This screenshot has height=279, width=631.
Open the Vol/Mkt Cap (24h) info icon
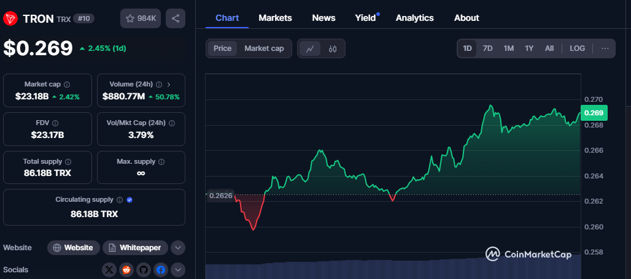point(172,123)
